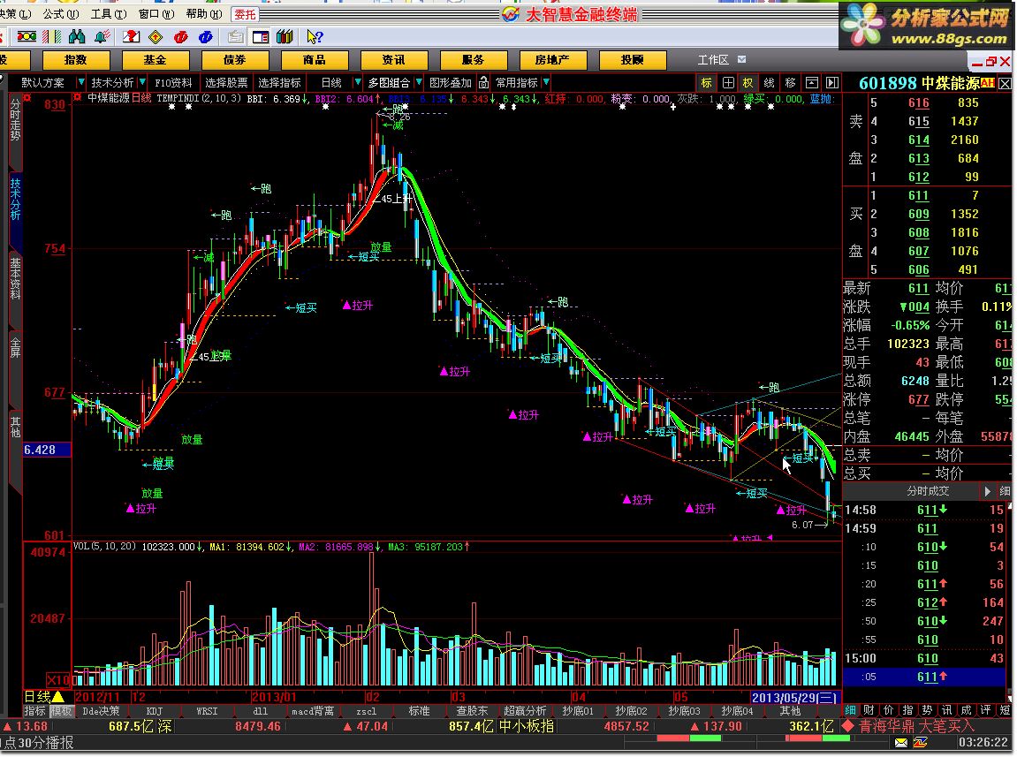Expand the 工作区 workspace dropdown
The height and width of the screenshot is (757, 1017).
(741, 59)
